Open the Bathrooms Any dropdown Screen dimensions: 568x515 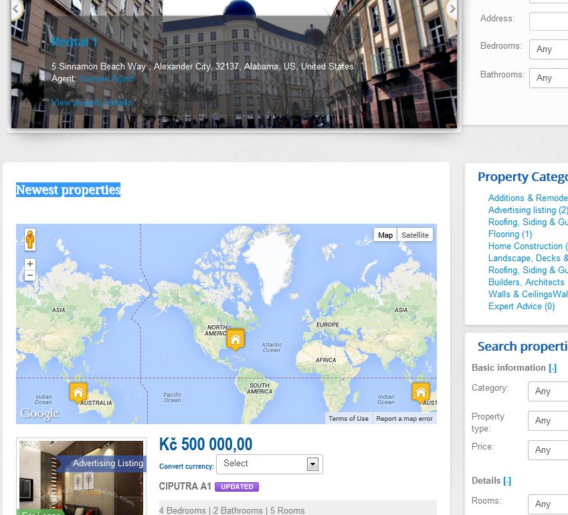(549, 78)
